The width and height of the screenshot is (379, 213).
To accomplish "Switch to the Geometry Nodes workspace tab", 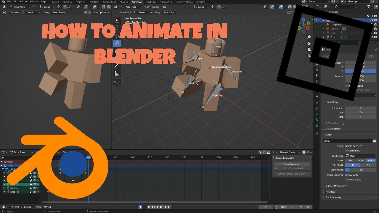I will 184,2.
